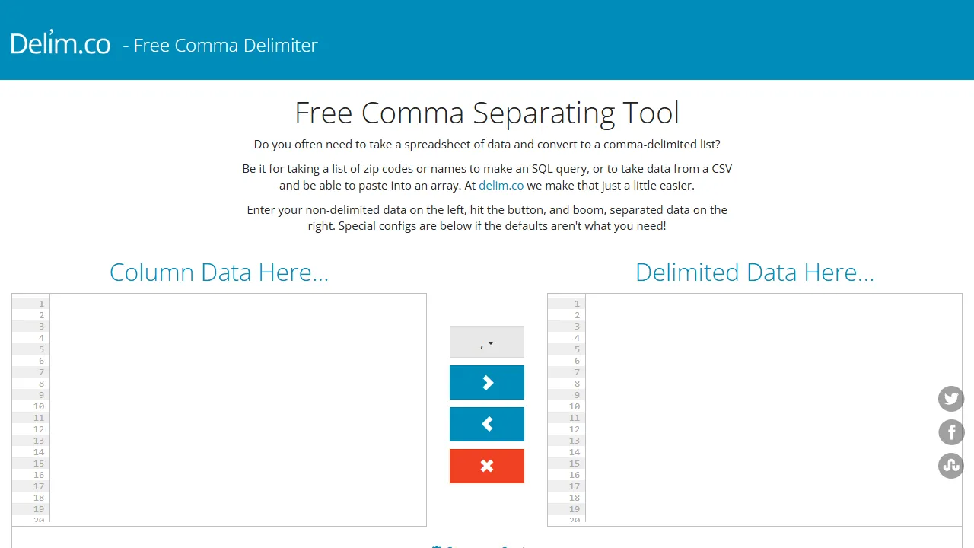Click the rightward convert arrow icon
The height and width of the screenshot is (548, 974).
tap(487, 382)
